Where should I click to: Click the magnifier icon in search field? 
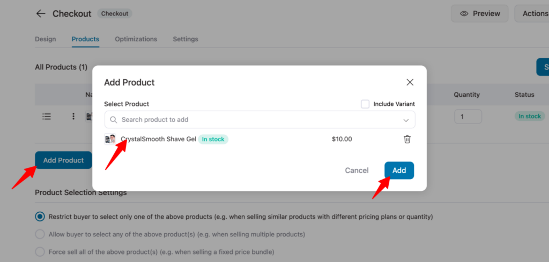[114, 120]
